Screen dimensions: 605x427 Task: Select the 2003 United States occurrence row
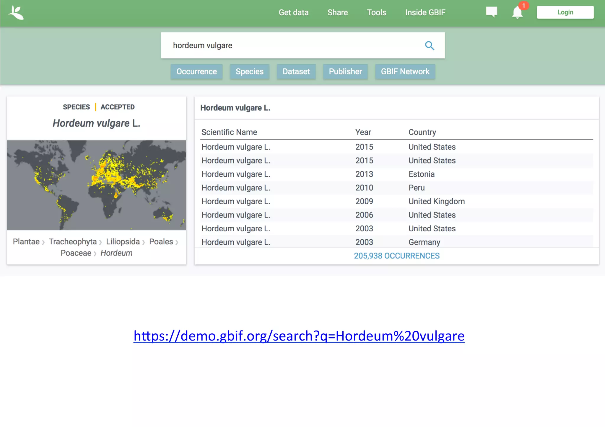397,228
